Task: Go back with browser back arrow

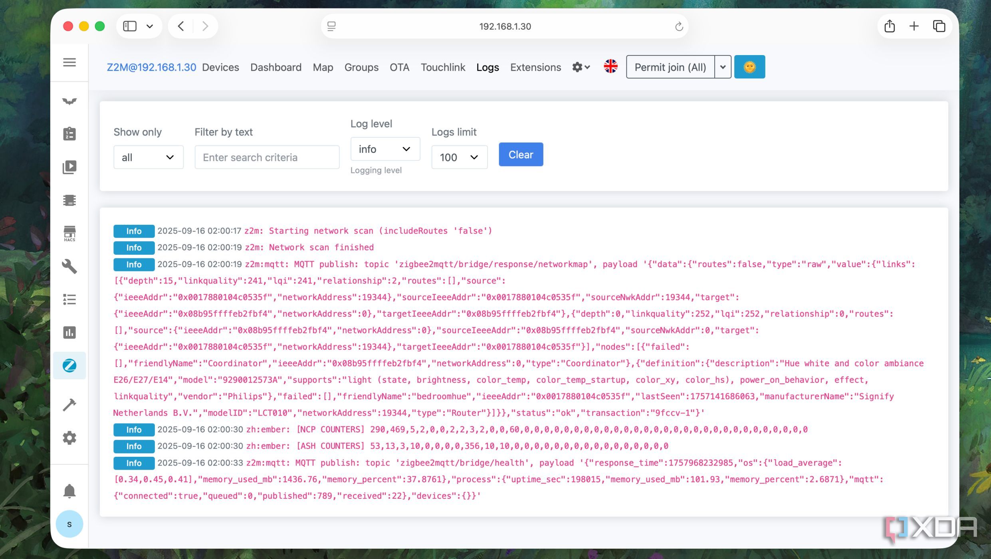Action: click(x=180, y=26)
